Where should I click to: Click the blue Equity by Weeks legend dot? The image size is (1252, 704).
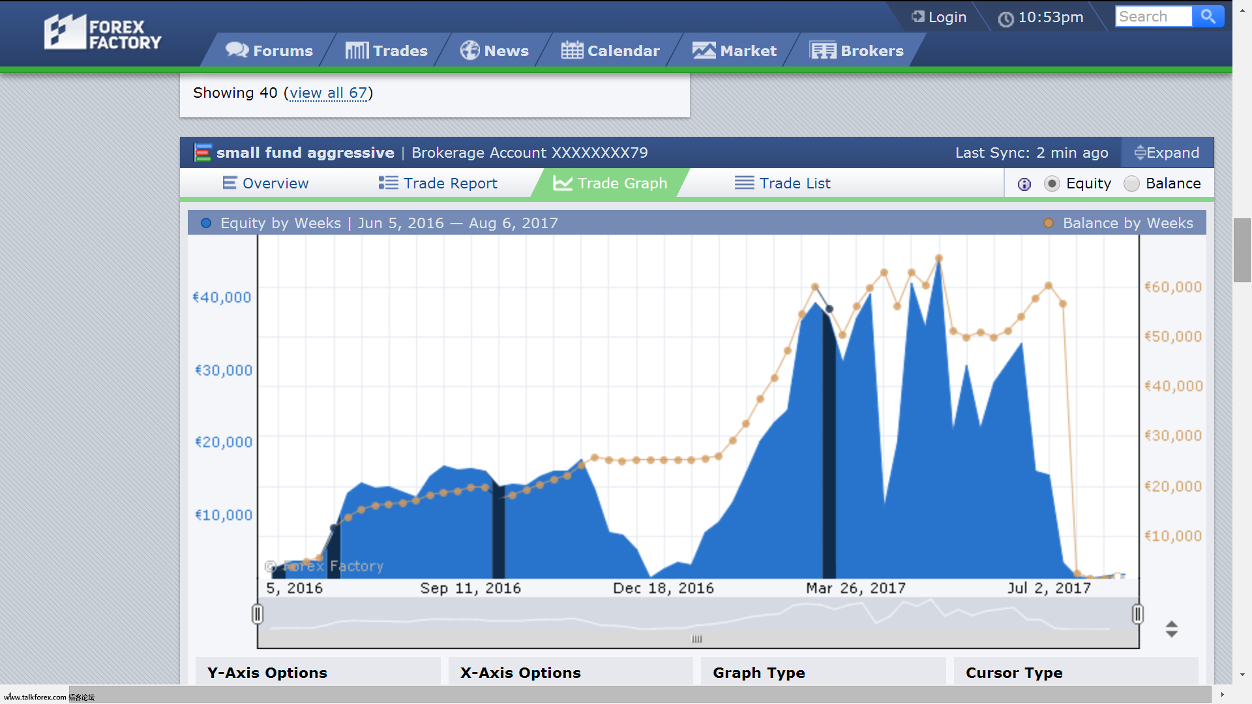coord(206,223)
